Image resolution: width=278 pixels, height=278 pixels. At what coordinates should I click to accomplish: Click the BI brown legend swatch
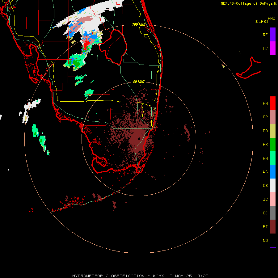tap(273, 227)
